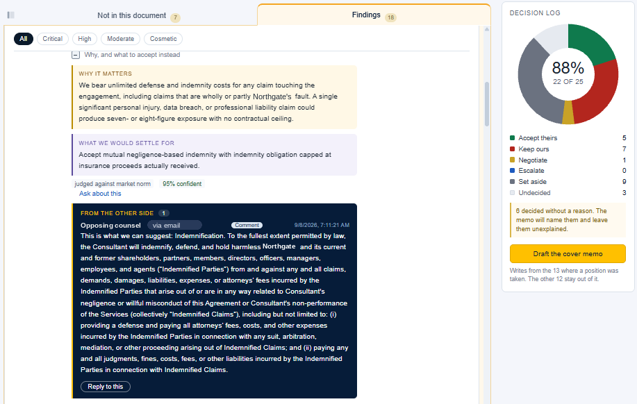Switch to 'Not in this document' tab
637x404 pixels.
tap(131, 15)
